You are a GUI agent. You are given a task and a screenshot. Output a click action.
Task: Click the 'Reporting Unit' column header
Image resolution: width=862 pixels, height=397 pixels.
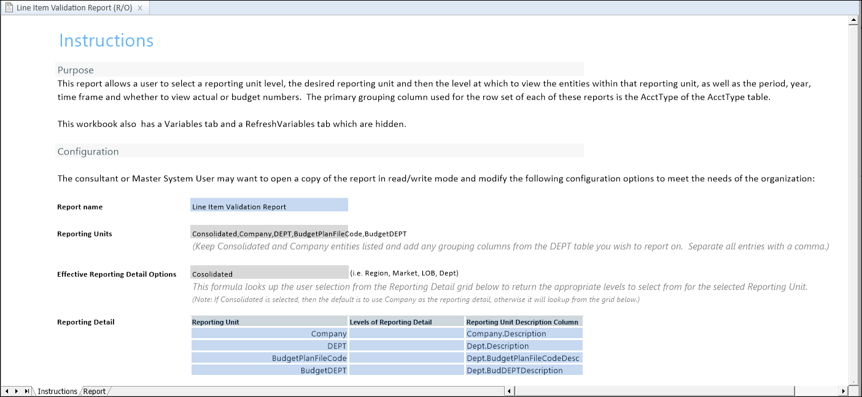tap(270, 322)
